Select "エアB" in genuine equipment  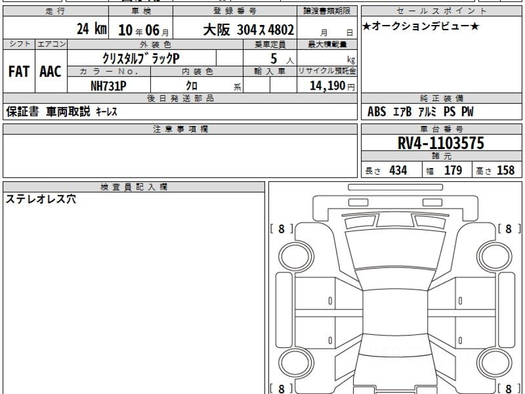tap(402, 112)
